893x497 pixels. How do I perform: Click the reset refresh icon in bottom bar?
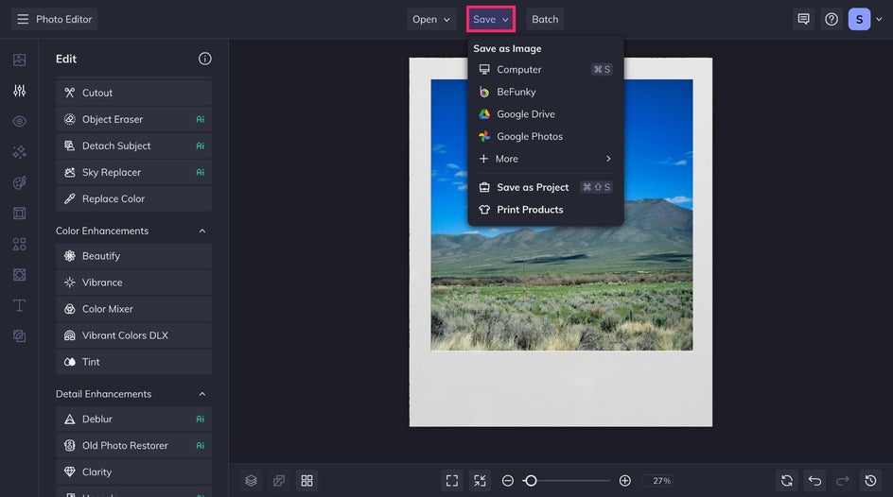pyautogui.click(x=787, y=481)
